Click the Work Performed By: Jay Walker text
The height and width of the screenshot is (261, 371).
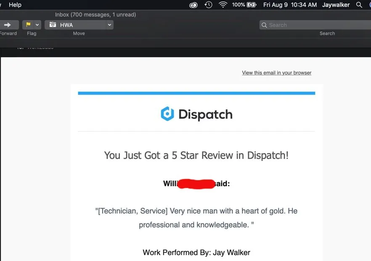[196, 253]
